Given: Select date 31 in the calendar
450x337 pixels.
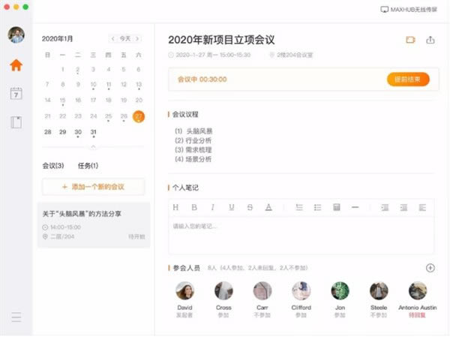Looking at the screenshot, I should [93, 132].
